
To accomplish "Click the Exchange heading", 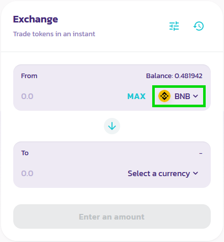I will [x=36, y=19].
